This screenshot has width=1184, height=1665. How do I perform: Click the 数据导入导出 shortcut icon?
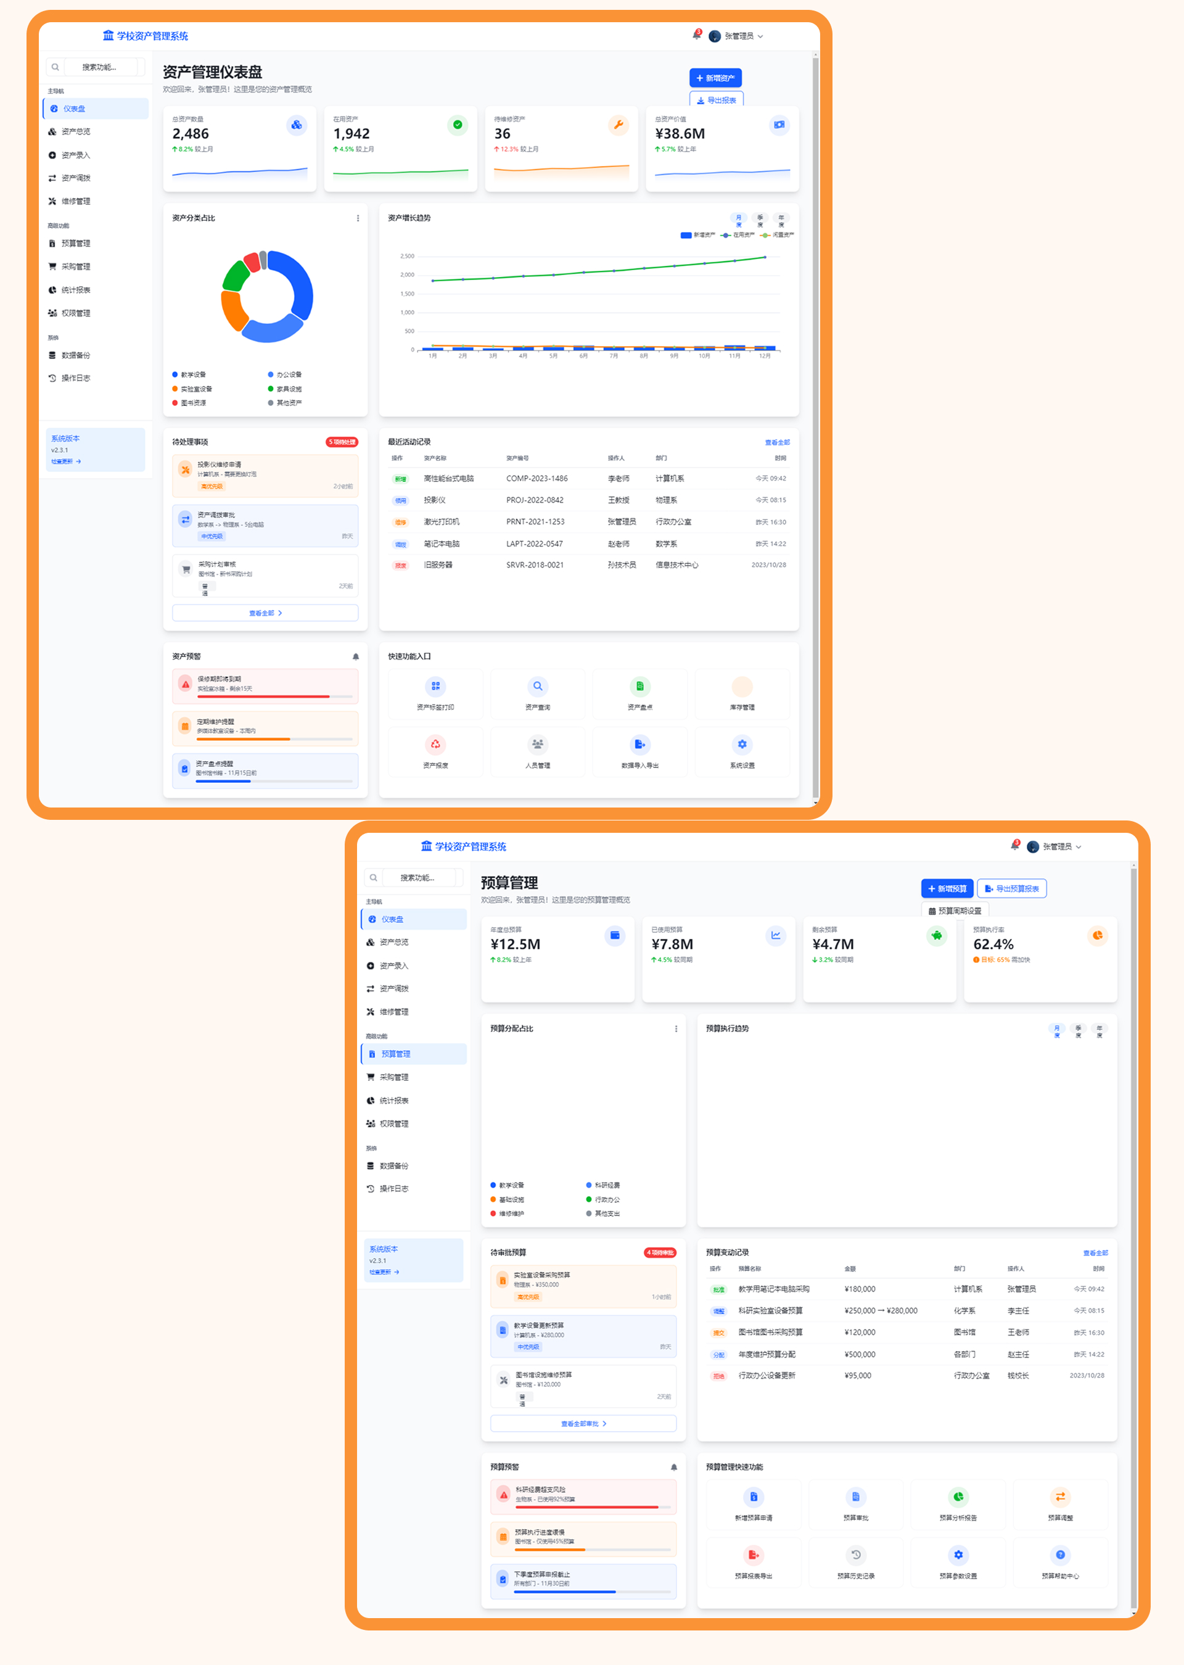[639, 744]
